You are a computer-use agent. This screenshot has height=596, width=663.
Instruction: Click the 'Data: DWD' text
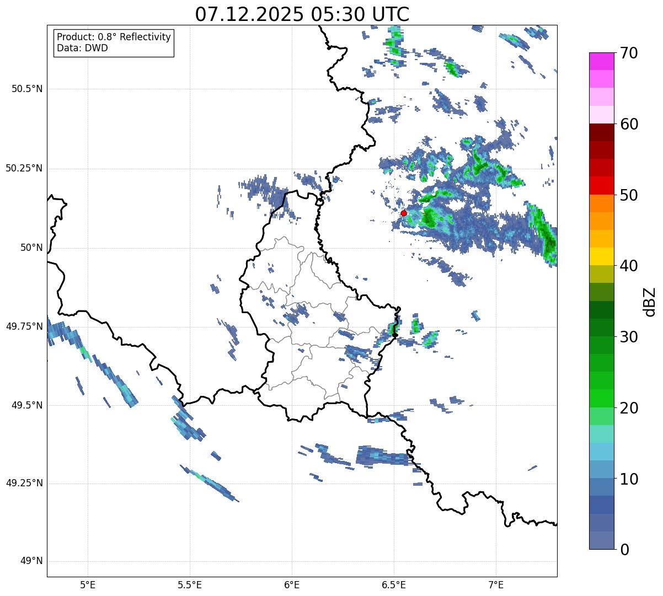(x=82, y=48)
